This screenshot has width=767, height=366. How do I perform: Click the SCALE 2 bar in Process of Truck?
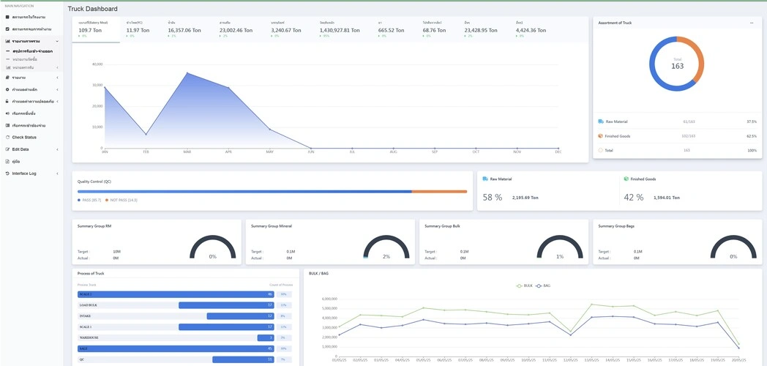click(x=176, y=294)
